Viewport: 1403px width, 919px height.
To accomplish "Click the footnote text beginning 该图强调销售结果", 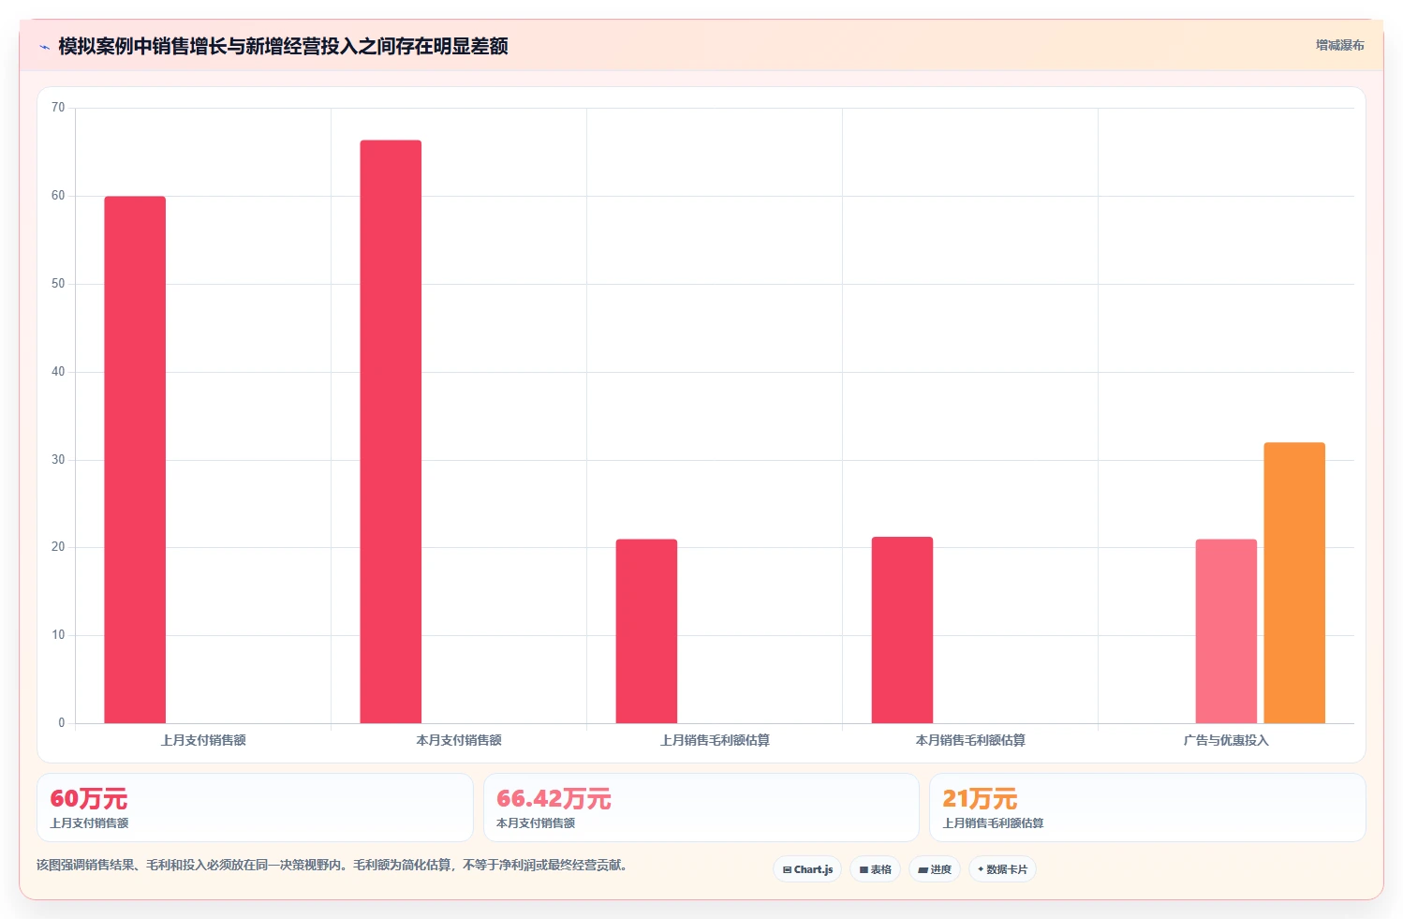I will point(332,865).
